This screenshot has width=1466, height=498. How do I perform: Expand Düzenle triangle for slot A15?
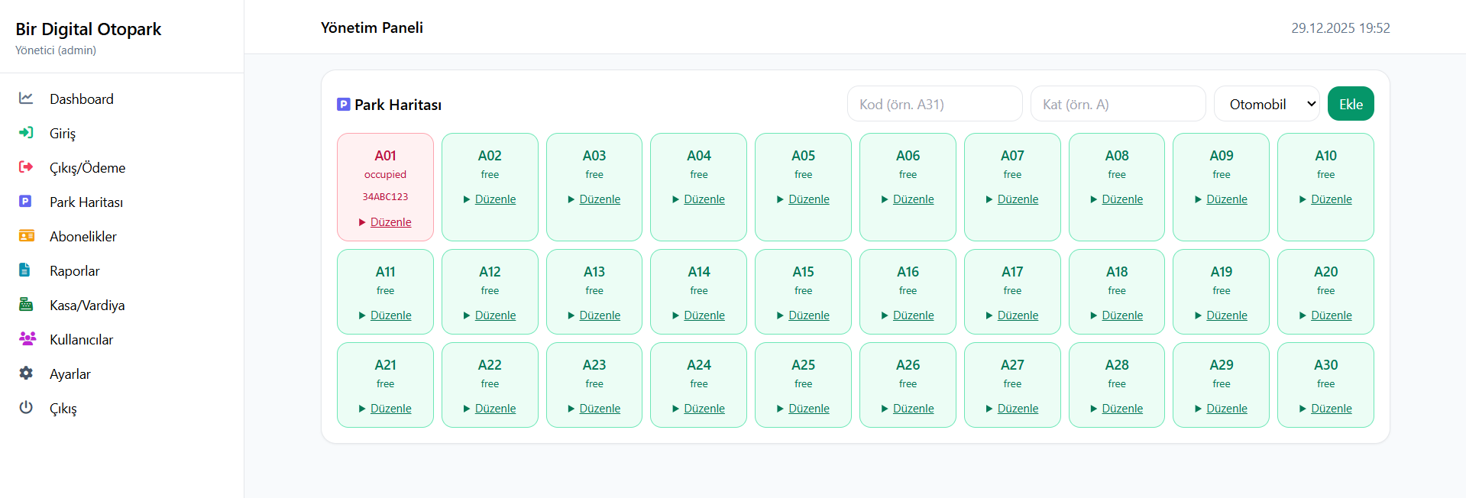click(781, 315)
